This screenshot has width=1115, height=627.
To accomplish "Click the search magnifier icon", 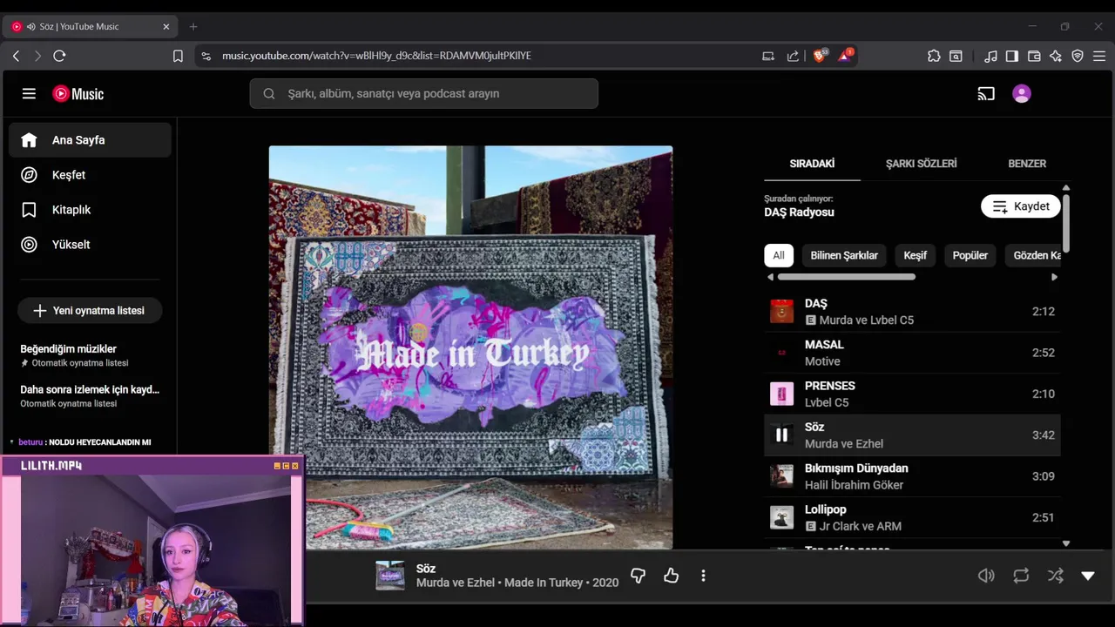I will [x=269, y=93].
